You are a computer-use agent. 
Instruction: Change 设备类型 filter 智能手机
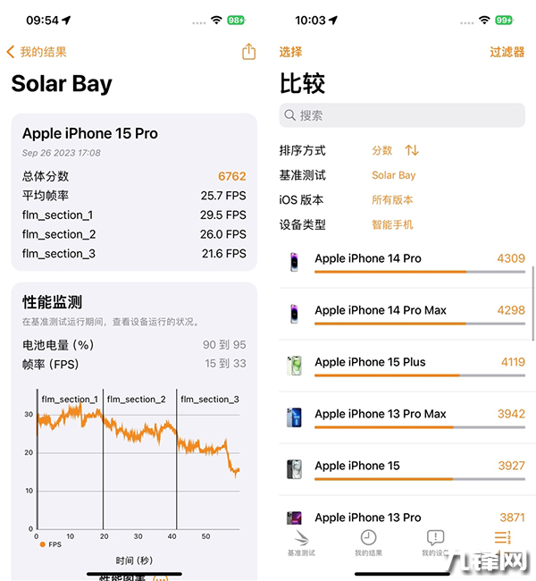pos(392,225)
